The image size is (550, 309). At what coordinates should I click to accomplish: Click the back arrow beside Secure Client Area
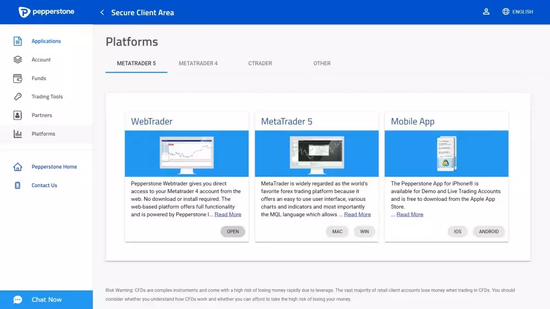[102, 13]
